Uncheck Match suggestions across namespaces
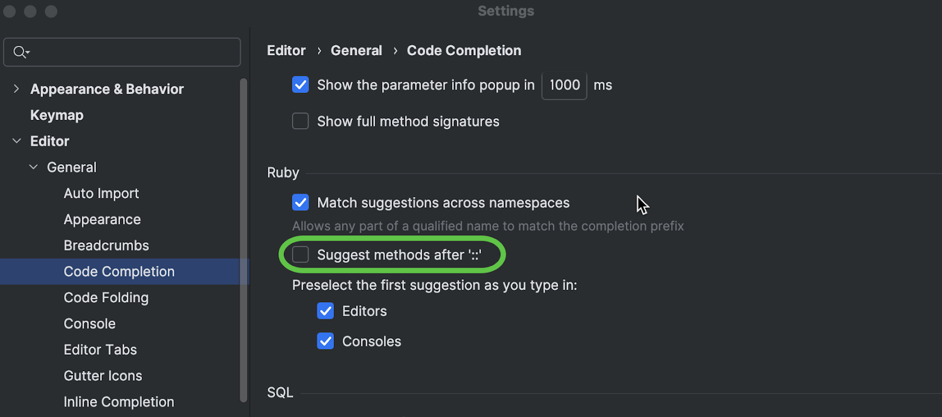This screenshot has height=417, width=942. (x=300, y=202)
